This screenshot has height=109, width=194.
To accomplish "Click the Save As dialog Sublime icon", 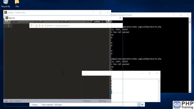I will coord(7,18).
